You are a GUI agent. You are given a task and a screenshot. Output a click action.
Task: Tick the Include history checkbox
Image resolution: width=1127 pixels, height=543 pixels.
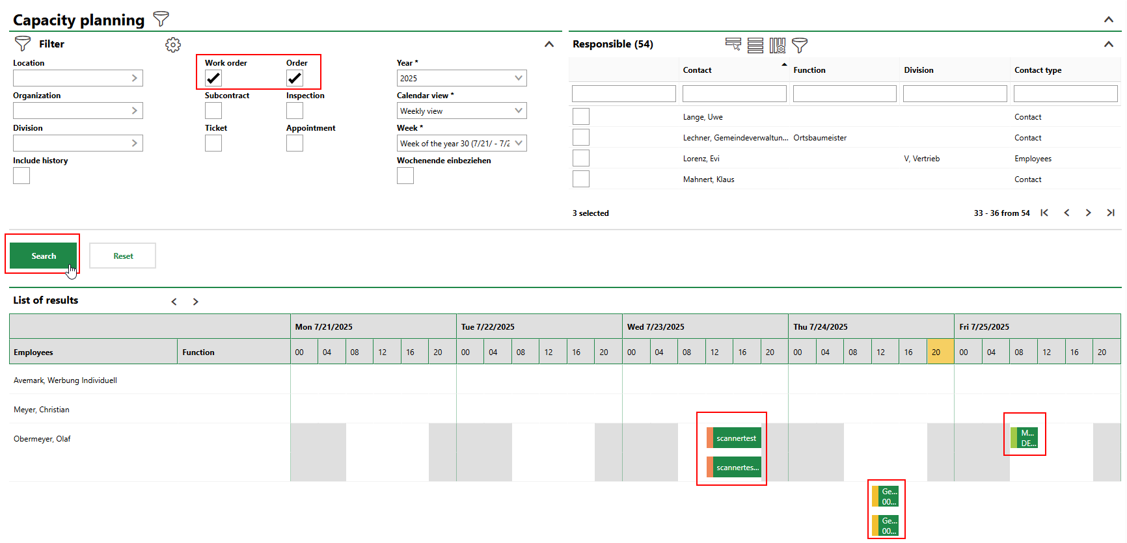(21, 176)
